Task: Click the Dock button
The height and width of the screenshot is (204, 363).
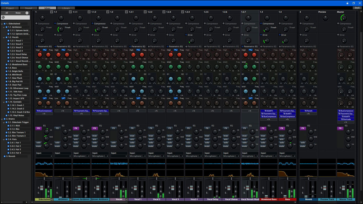Action: point(357,8)
